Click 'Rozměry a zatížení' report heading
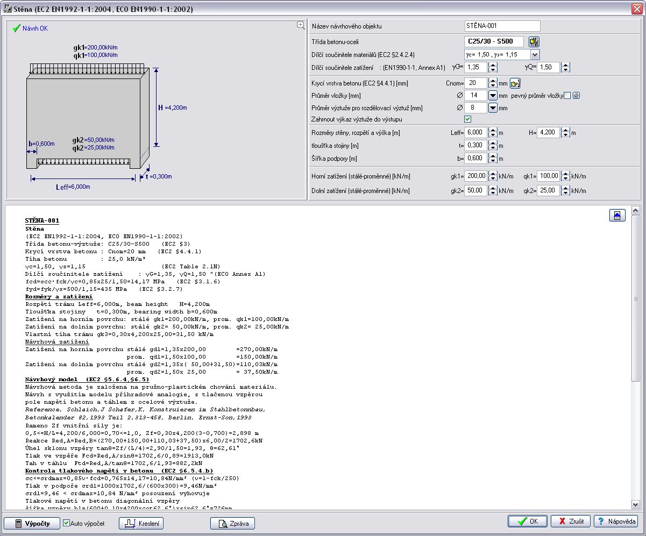 59,296
